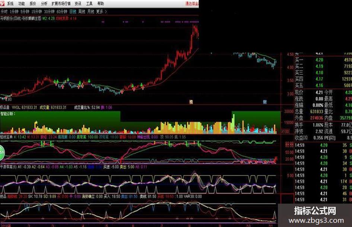Click the VVOL 631833.31 indicator value

pyautogui.click(x=24, y=107)
